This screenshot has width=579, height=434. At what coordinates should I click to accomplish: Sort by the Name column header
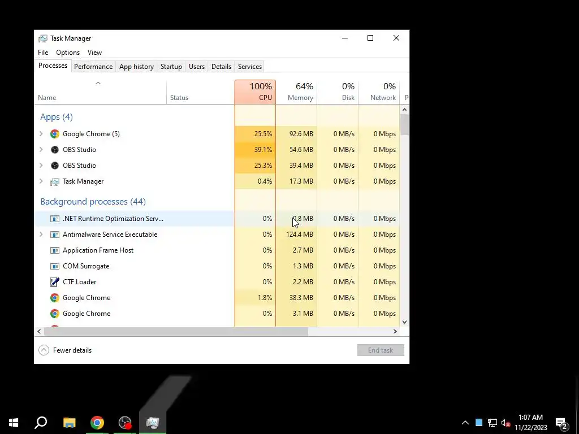101,92
